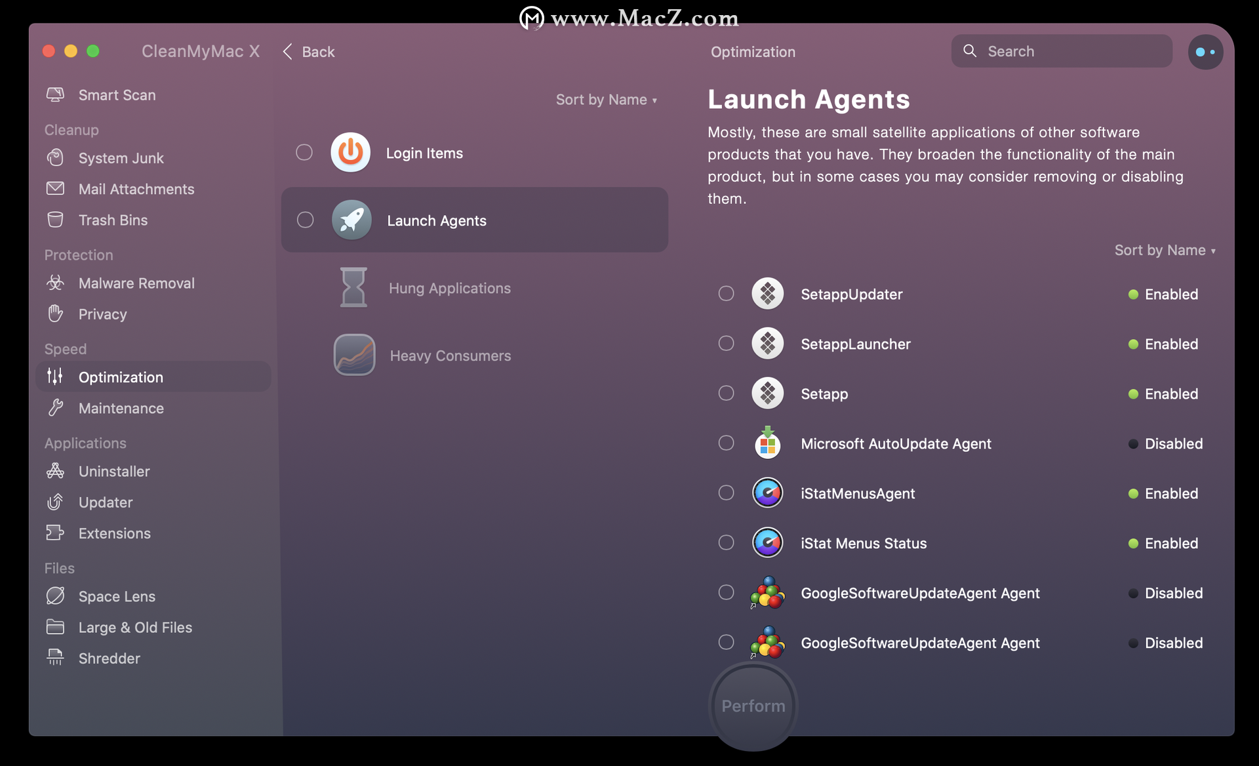Image resolution: width=1259 pixels, height=766 pixels.
Task: Click the Large & Old Files folder icon
Action: pos(56,627)
